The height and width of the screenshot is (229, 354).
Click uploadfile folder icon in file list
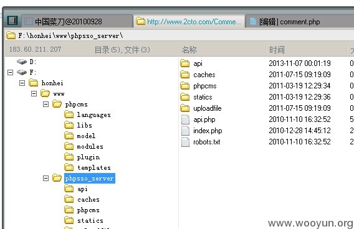coord(185,108)
